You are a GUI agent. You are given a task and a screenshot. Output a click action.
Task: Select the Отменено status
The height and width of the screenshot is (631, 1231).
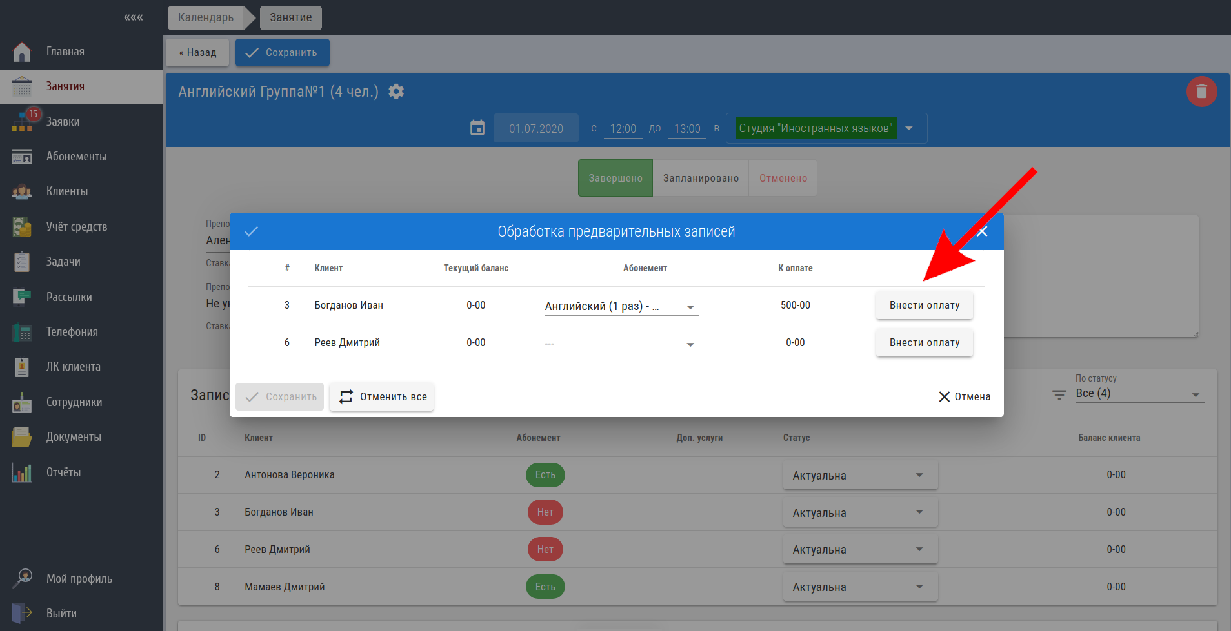point(783,178)
